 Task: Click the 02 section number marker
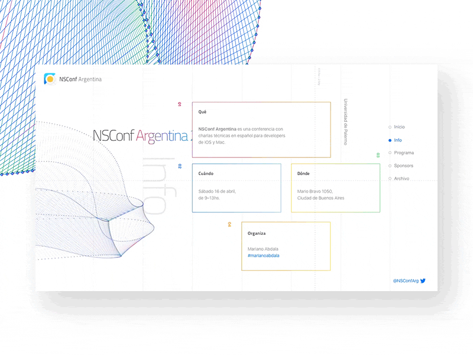click(x=180, y=166)
